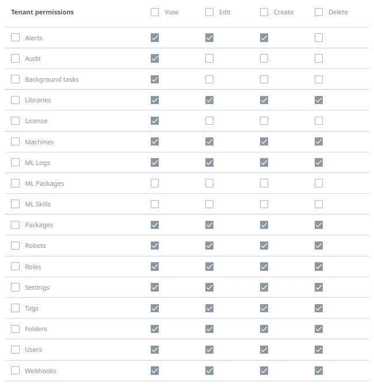Enable View permission for ML Packages
Viewport: 374px width, 387px height.
(155, 183)
